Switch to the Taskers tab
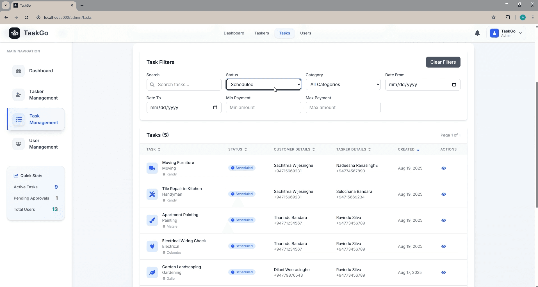Image resolution: width=538 pixels, height=287 pixels. click(261, 33)
